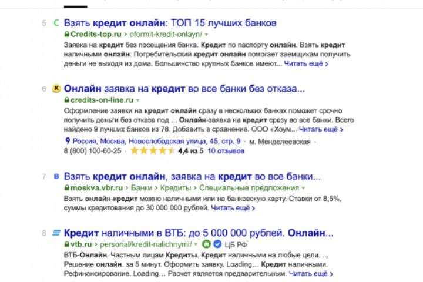Click the green lock icon beside Credits-top.ru

(67, 35)
